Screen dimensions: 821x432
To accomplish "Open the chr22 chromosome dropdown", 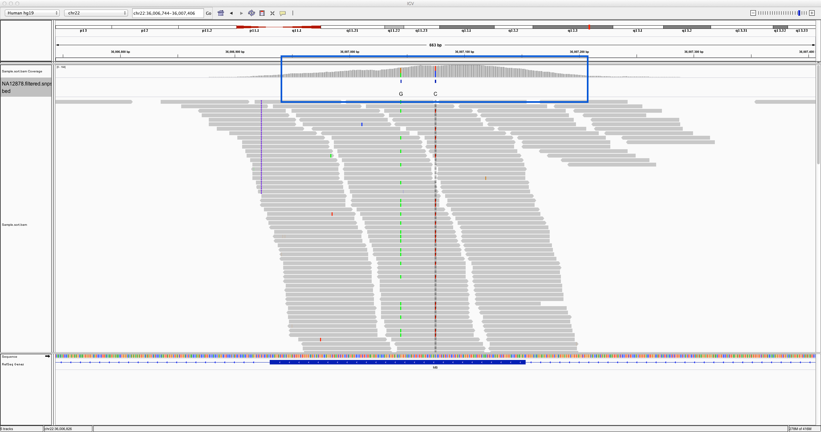I will (96, 13).
